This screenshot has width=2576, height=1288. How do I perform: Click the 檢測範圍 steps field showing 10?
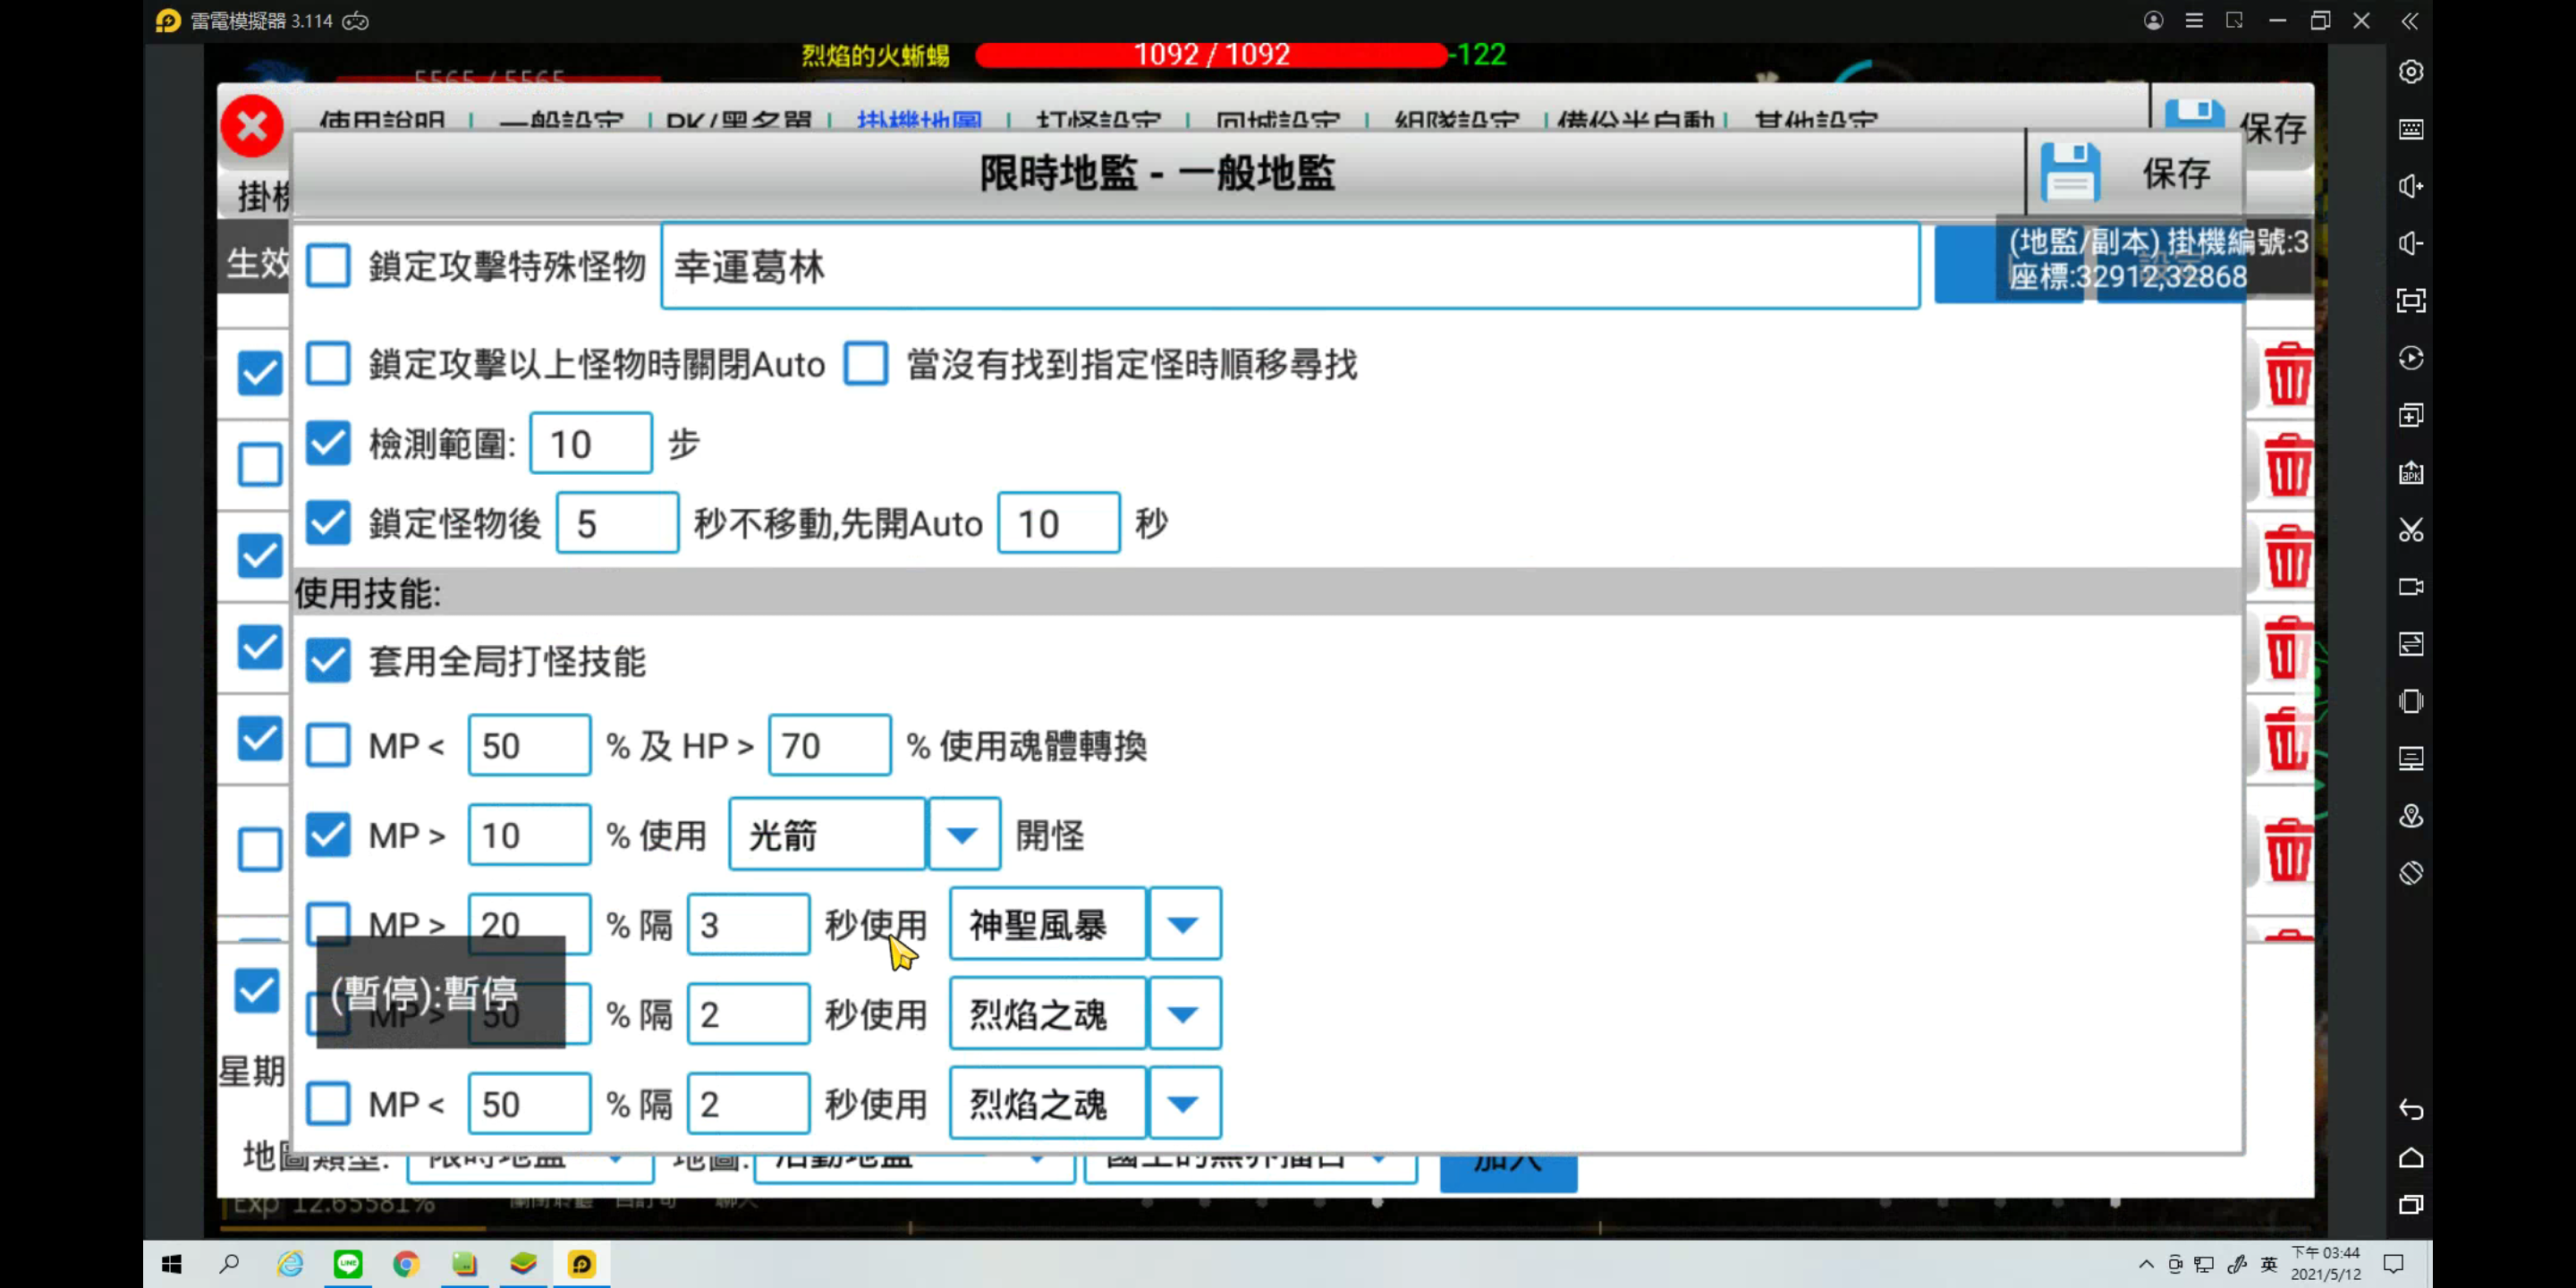(x=591, y=443)
